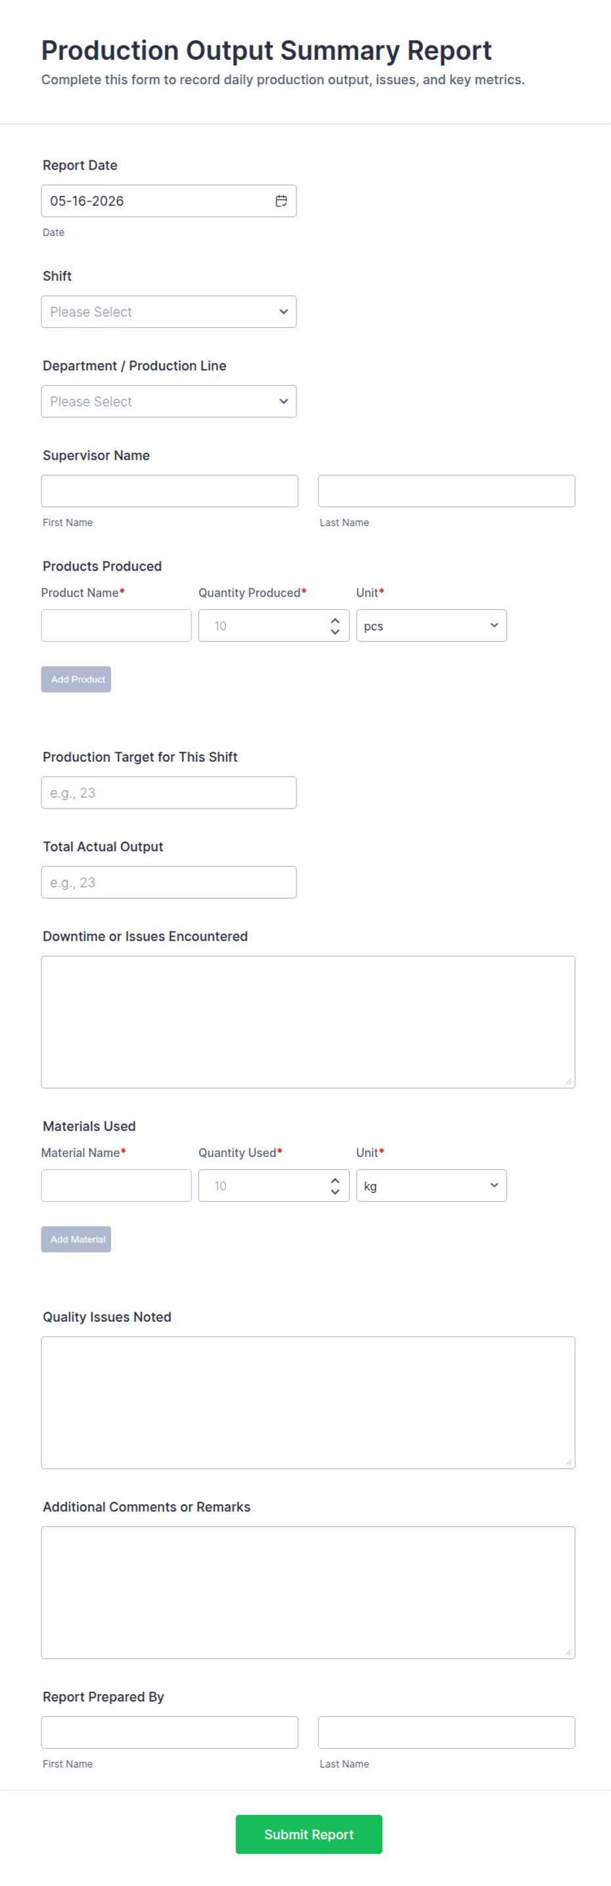Screen dimensions: 611x1886
Task: Click the Products Produced label
Action: [x=102, y=566]
